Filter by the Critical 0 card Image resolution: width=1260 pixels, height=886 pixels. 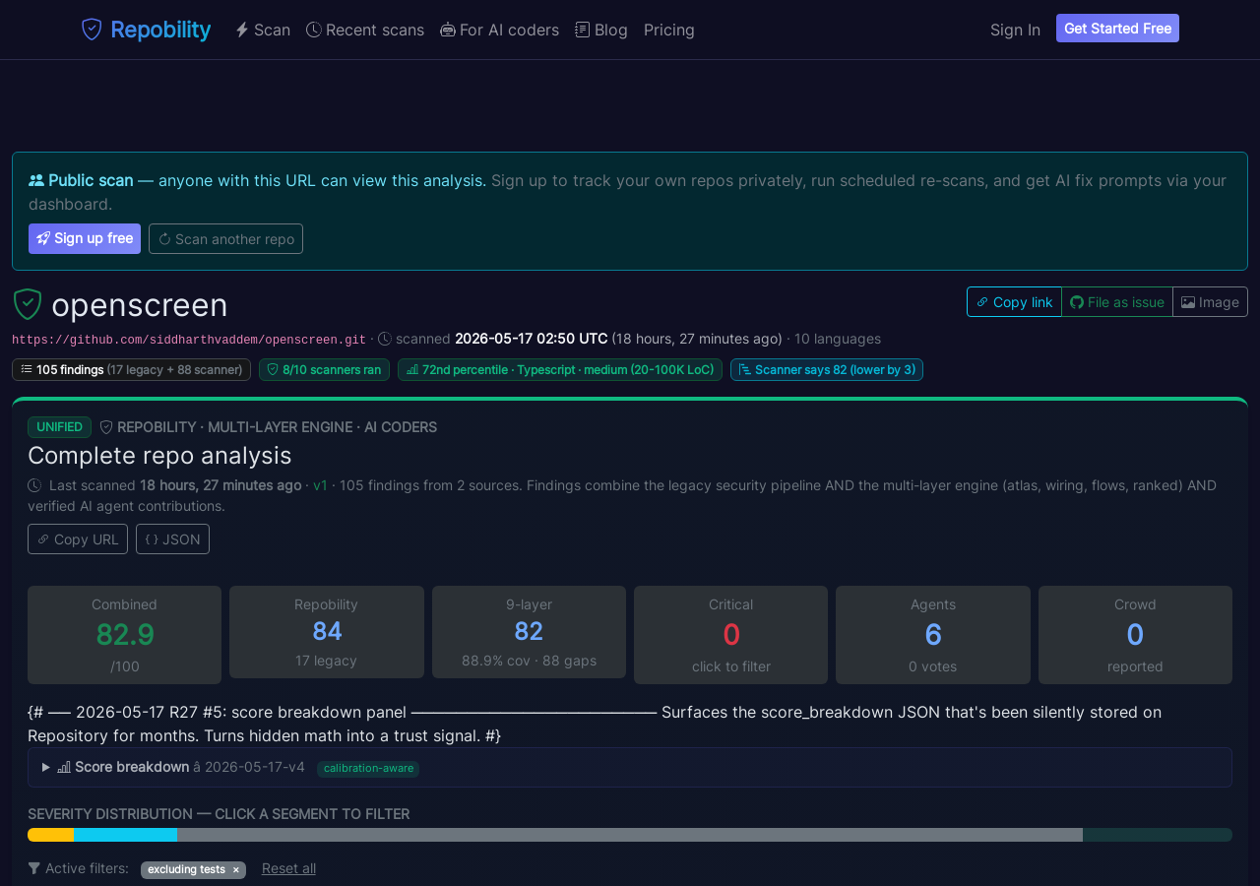pos(730,635)
